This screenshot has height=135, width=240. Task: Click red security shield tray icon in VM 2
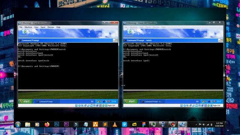214,101
